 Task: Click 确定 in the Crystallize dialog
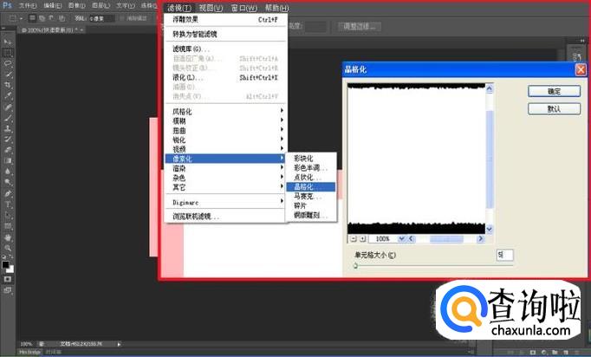554,91
